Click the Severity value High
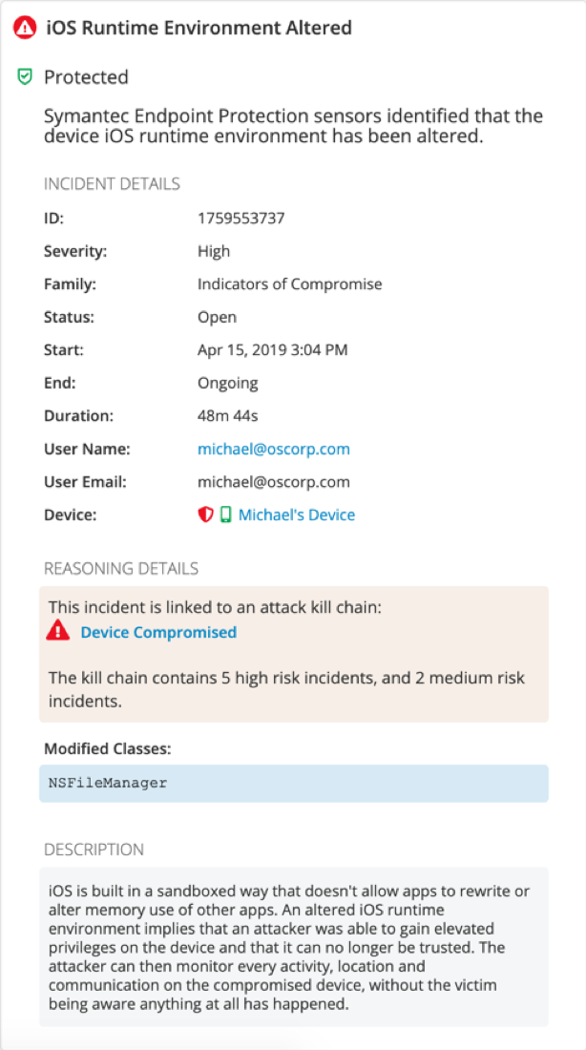 click(214, 251)
